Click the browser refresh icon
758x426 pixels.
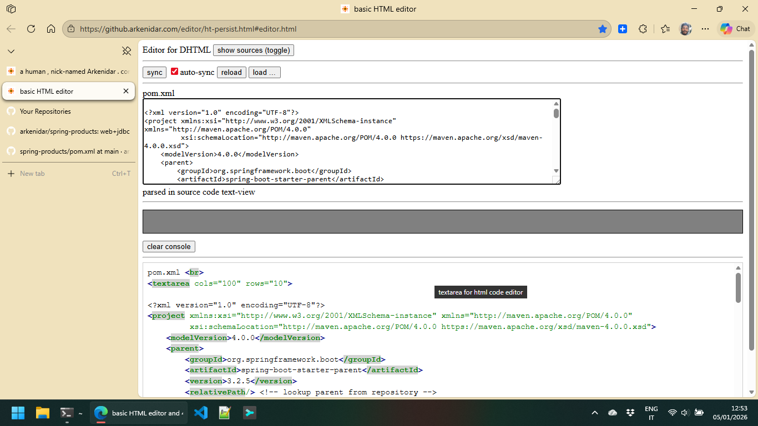[31, 29]
